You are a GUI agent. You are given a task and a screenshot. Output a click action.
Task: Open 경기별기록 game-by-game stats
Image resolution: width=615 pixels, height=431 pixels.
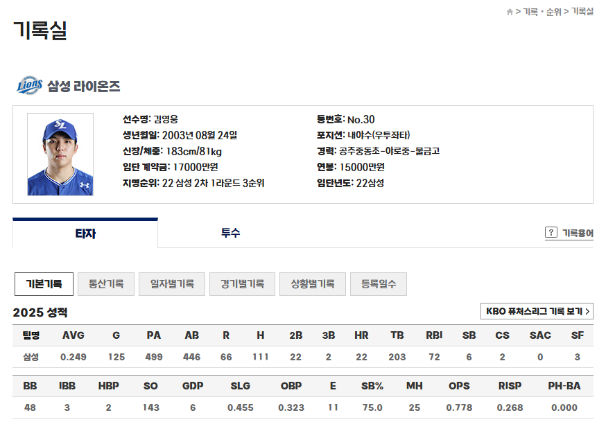pos(241,284)
